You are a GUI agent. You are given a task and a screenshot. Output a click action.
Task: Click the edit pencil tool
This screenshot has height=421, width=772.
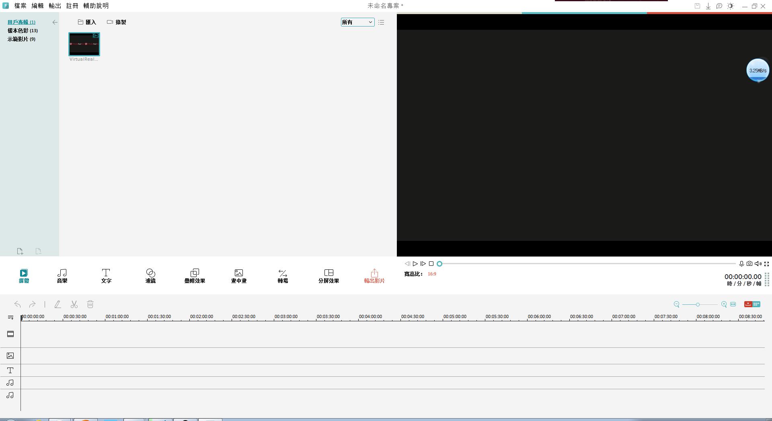(x=57, y=304)
